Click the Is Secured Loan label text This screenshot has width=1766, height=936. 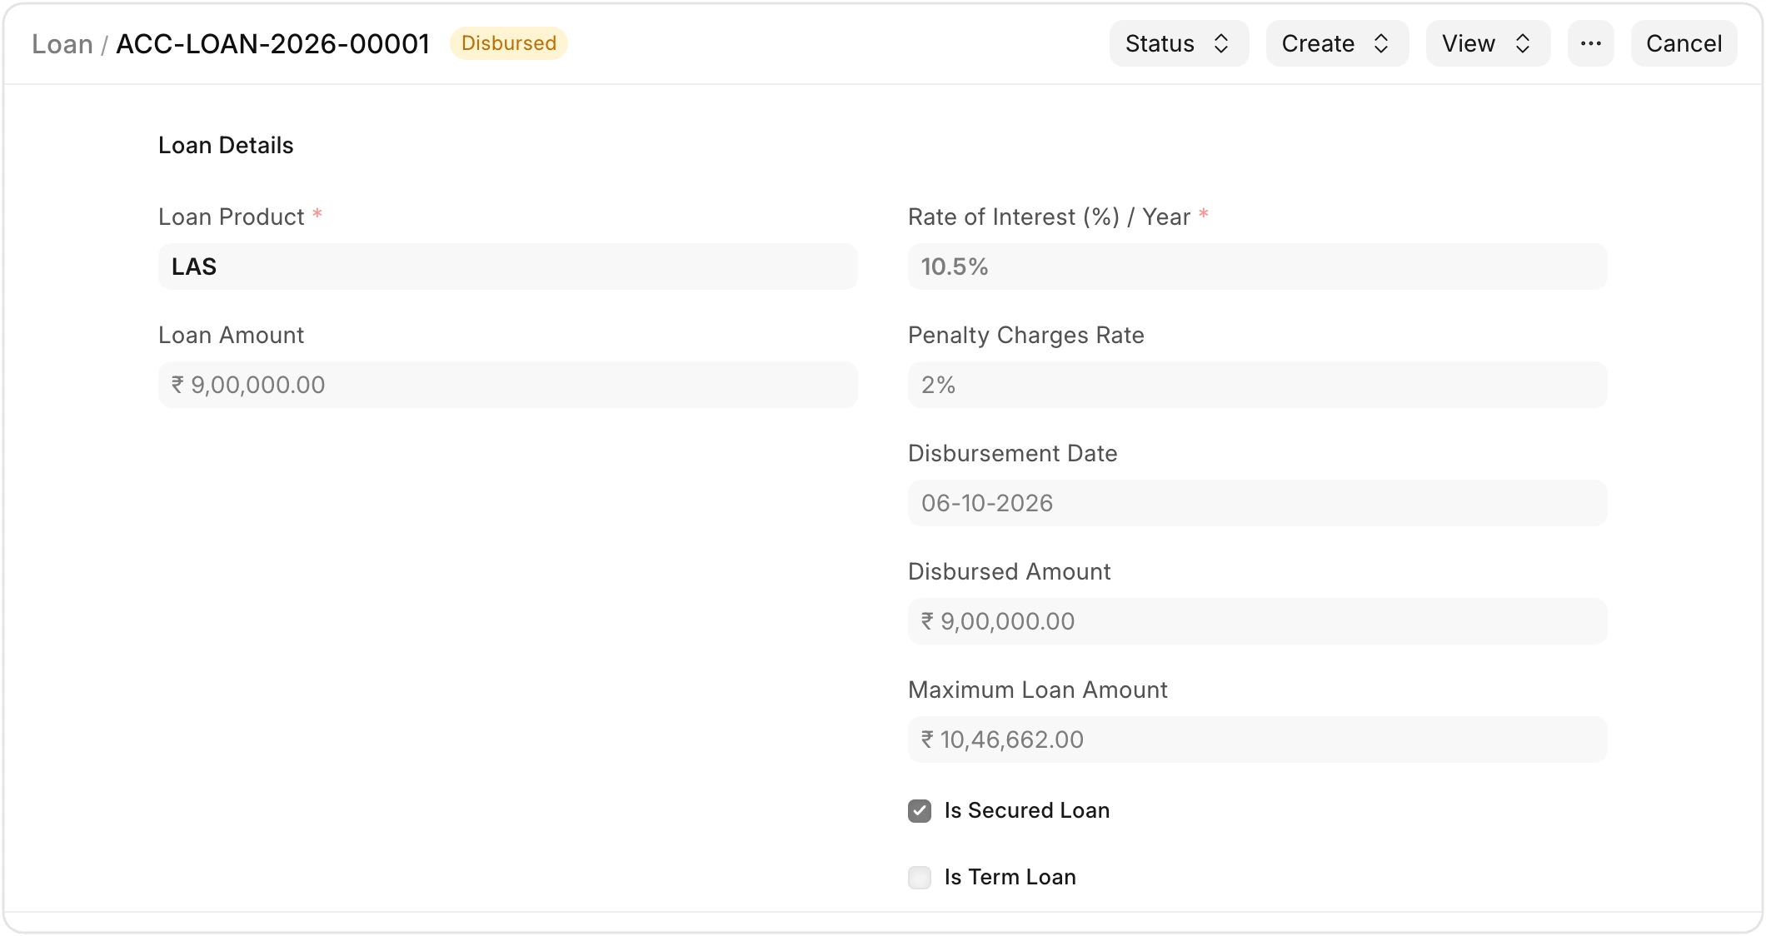1027,810
